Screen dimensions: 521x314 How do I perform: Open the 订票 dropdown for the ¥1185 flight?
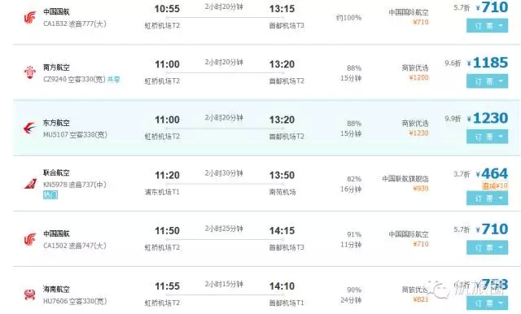[487, 81]
